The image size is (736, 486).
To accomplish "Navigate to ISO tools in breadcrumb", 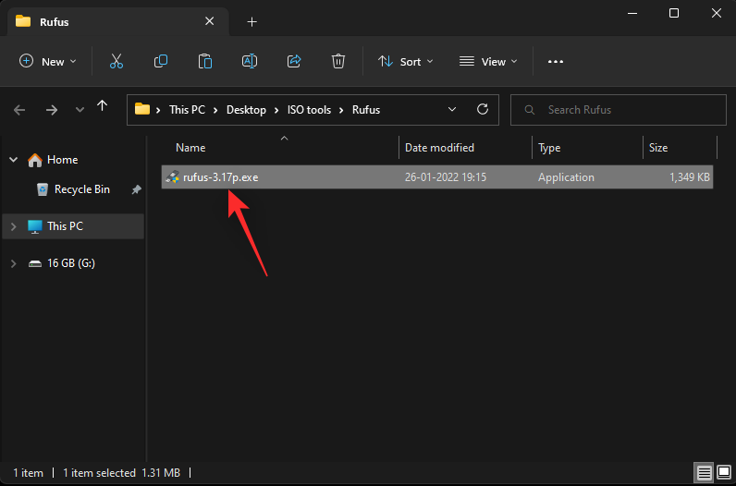I will tap(309, 110).
